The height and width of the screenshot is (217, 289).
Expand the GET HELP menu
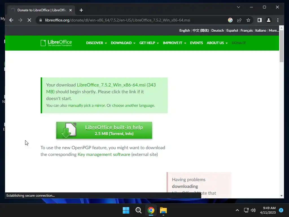[x=149, y=43]
